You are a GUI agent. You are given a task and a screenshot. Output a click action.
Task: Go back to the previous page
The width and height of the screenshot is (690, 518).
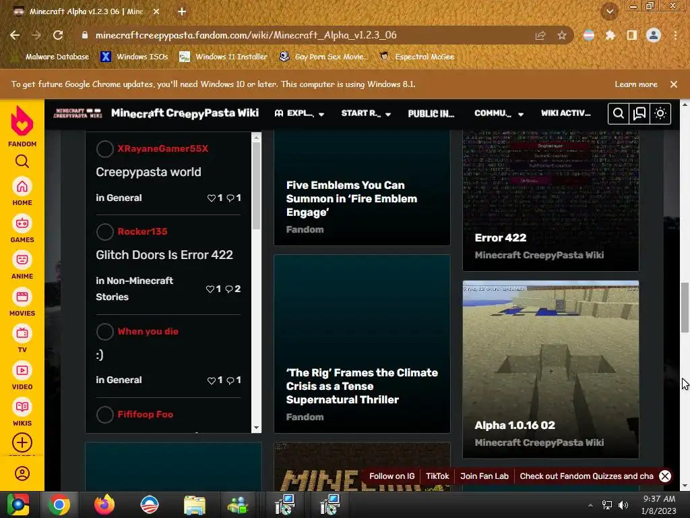pyautogui.click(x=15, y=35)
